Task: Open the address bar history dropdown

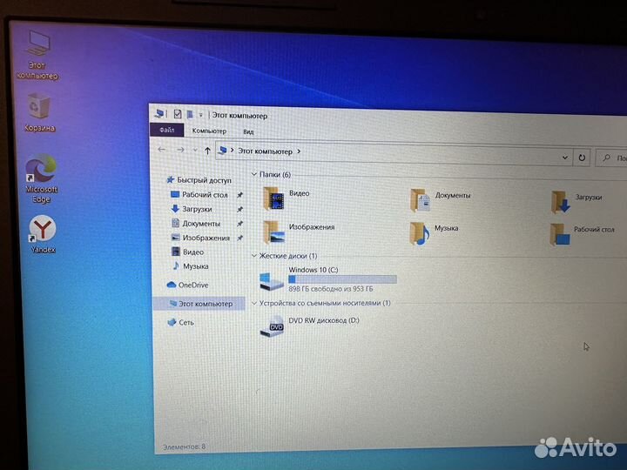Action: coord(564,158)
